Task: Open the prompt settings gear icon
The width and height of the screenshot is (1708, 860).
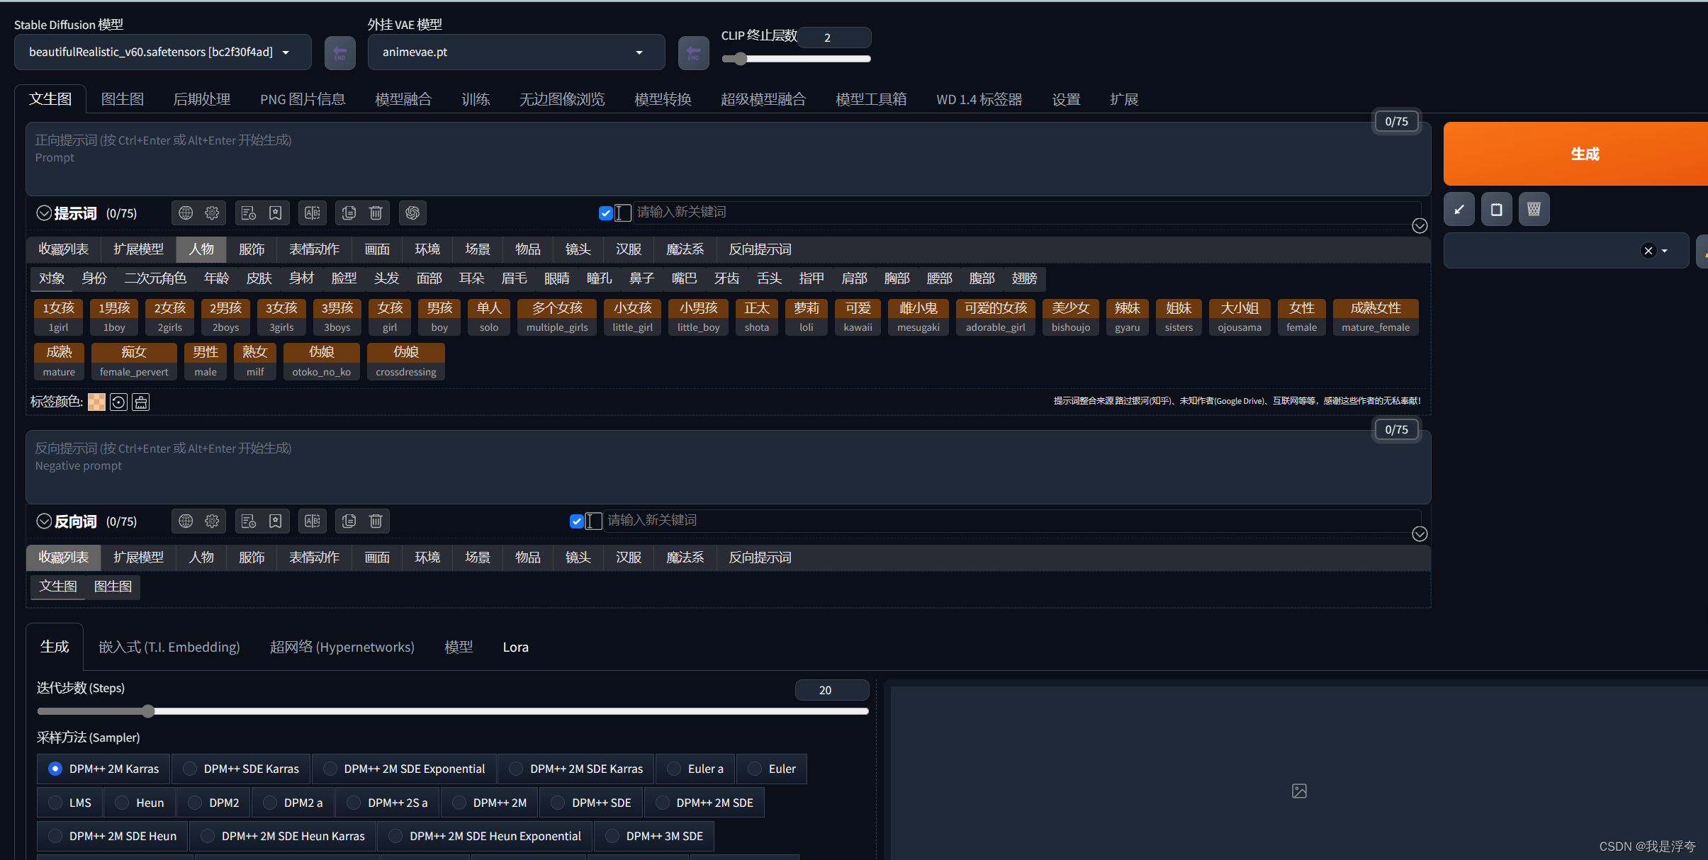Action: click(x=213, y=213)
